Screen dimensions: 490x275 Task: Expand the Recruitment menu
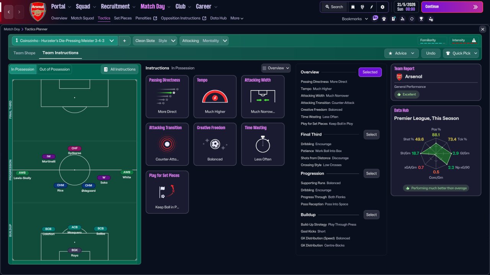click(118, 6)
